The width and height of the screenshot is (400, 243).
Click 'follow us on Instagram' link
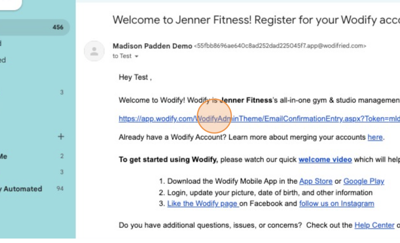pos(337,204)
